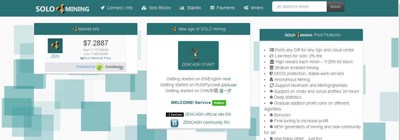
Task: Click the table icon beside Payments
Action: (x=212, y=8)
